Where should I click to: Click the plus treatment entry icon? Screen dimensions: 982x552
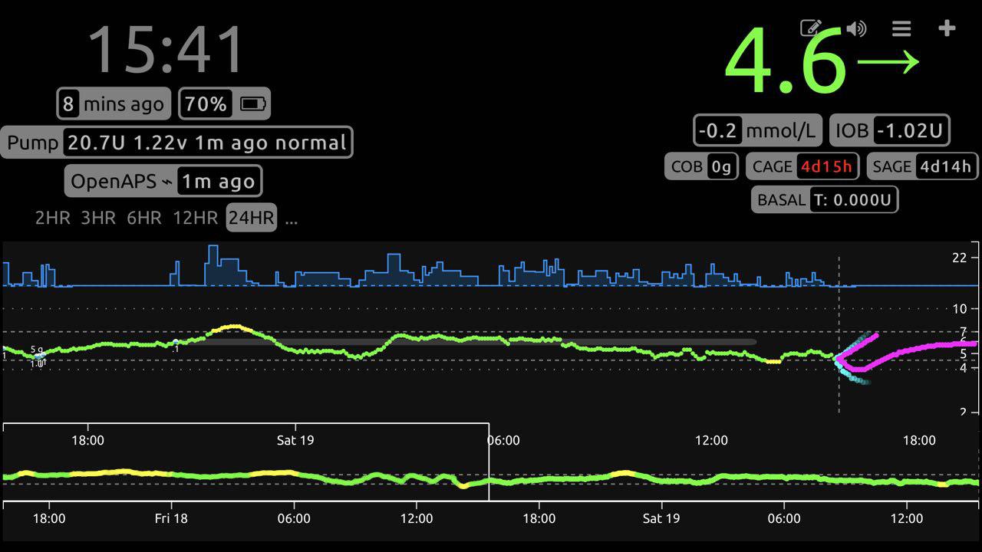[x=947, y=28]
